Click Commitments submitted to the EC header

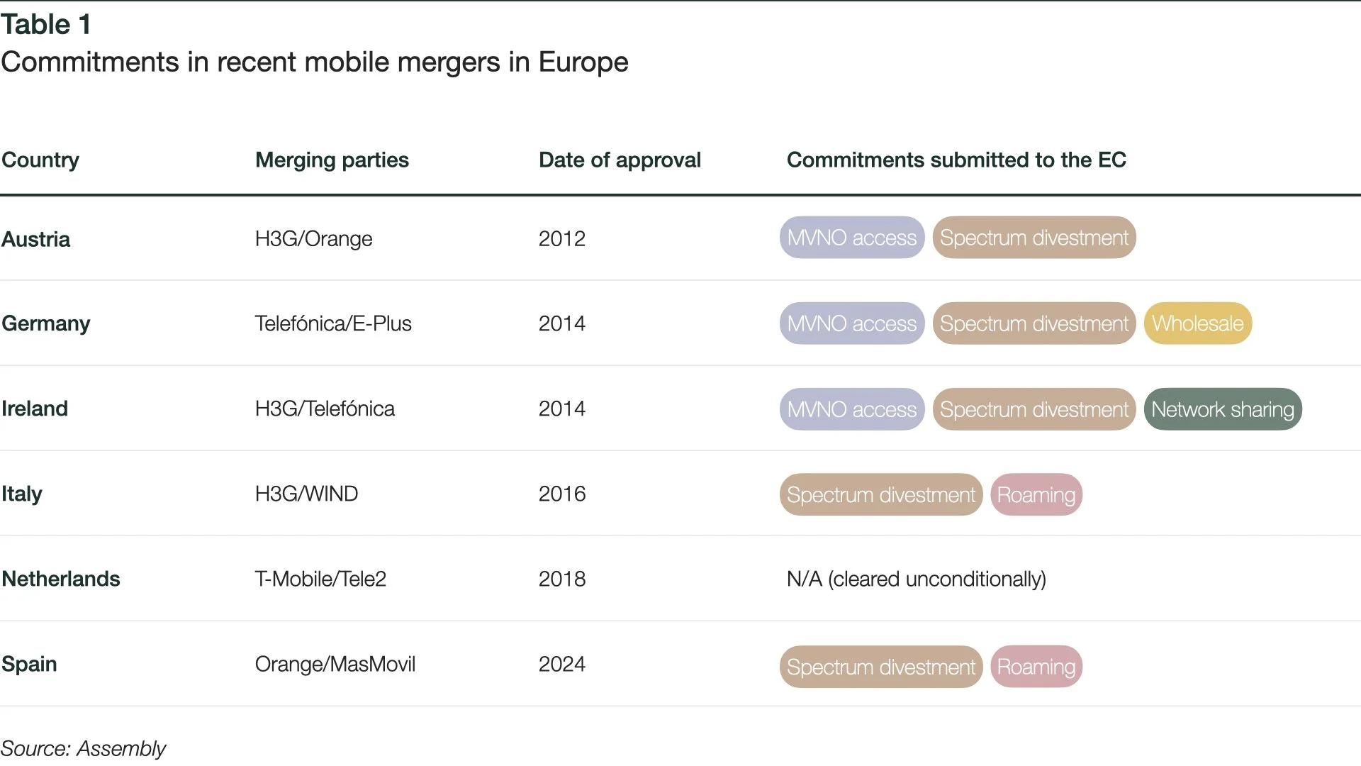point(956,160)
